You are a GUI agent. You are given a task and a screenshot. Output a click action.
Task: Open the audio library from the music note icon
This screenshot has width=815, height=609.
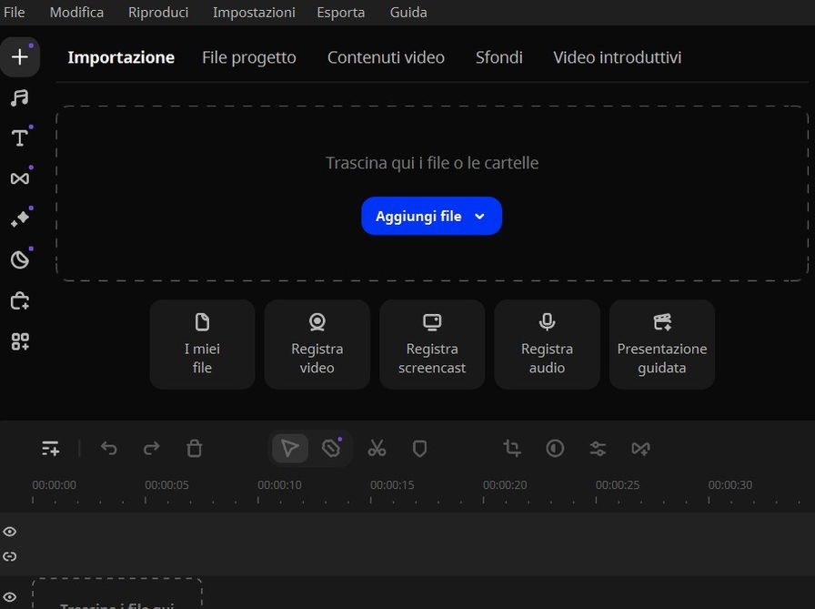19,97
